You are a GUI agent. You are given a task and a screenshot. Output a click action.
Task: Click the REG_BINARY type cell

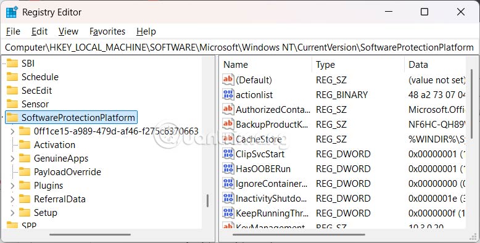(x=342, y=95)
